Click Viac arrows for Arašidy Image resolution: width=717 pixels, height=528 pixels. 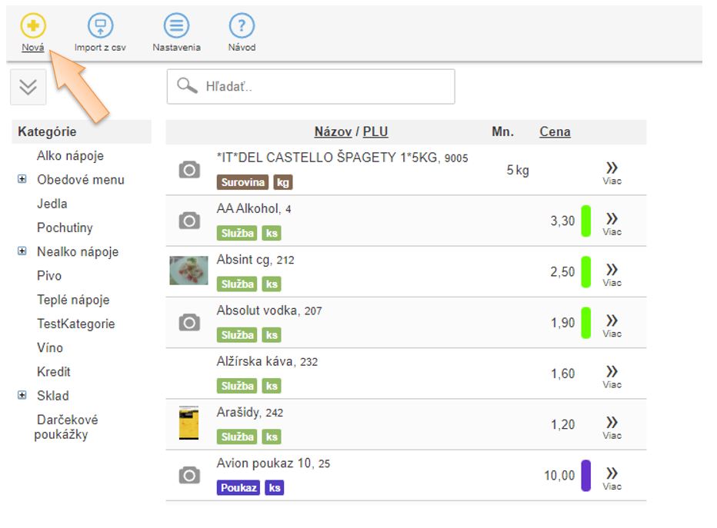[612, 425]
